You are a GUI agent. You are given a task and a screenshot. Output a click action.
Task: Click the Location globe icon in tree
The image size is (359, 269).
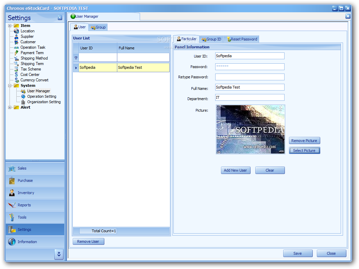pyautogui.click(x=16, y=31)
